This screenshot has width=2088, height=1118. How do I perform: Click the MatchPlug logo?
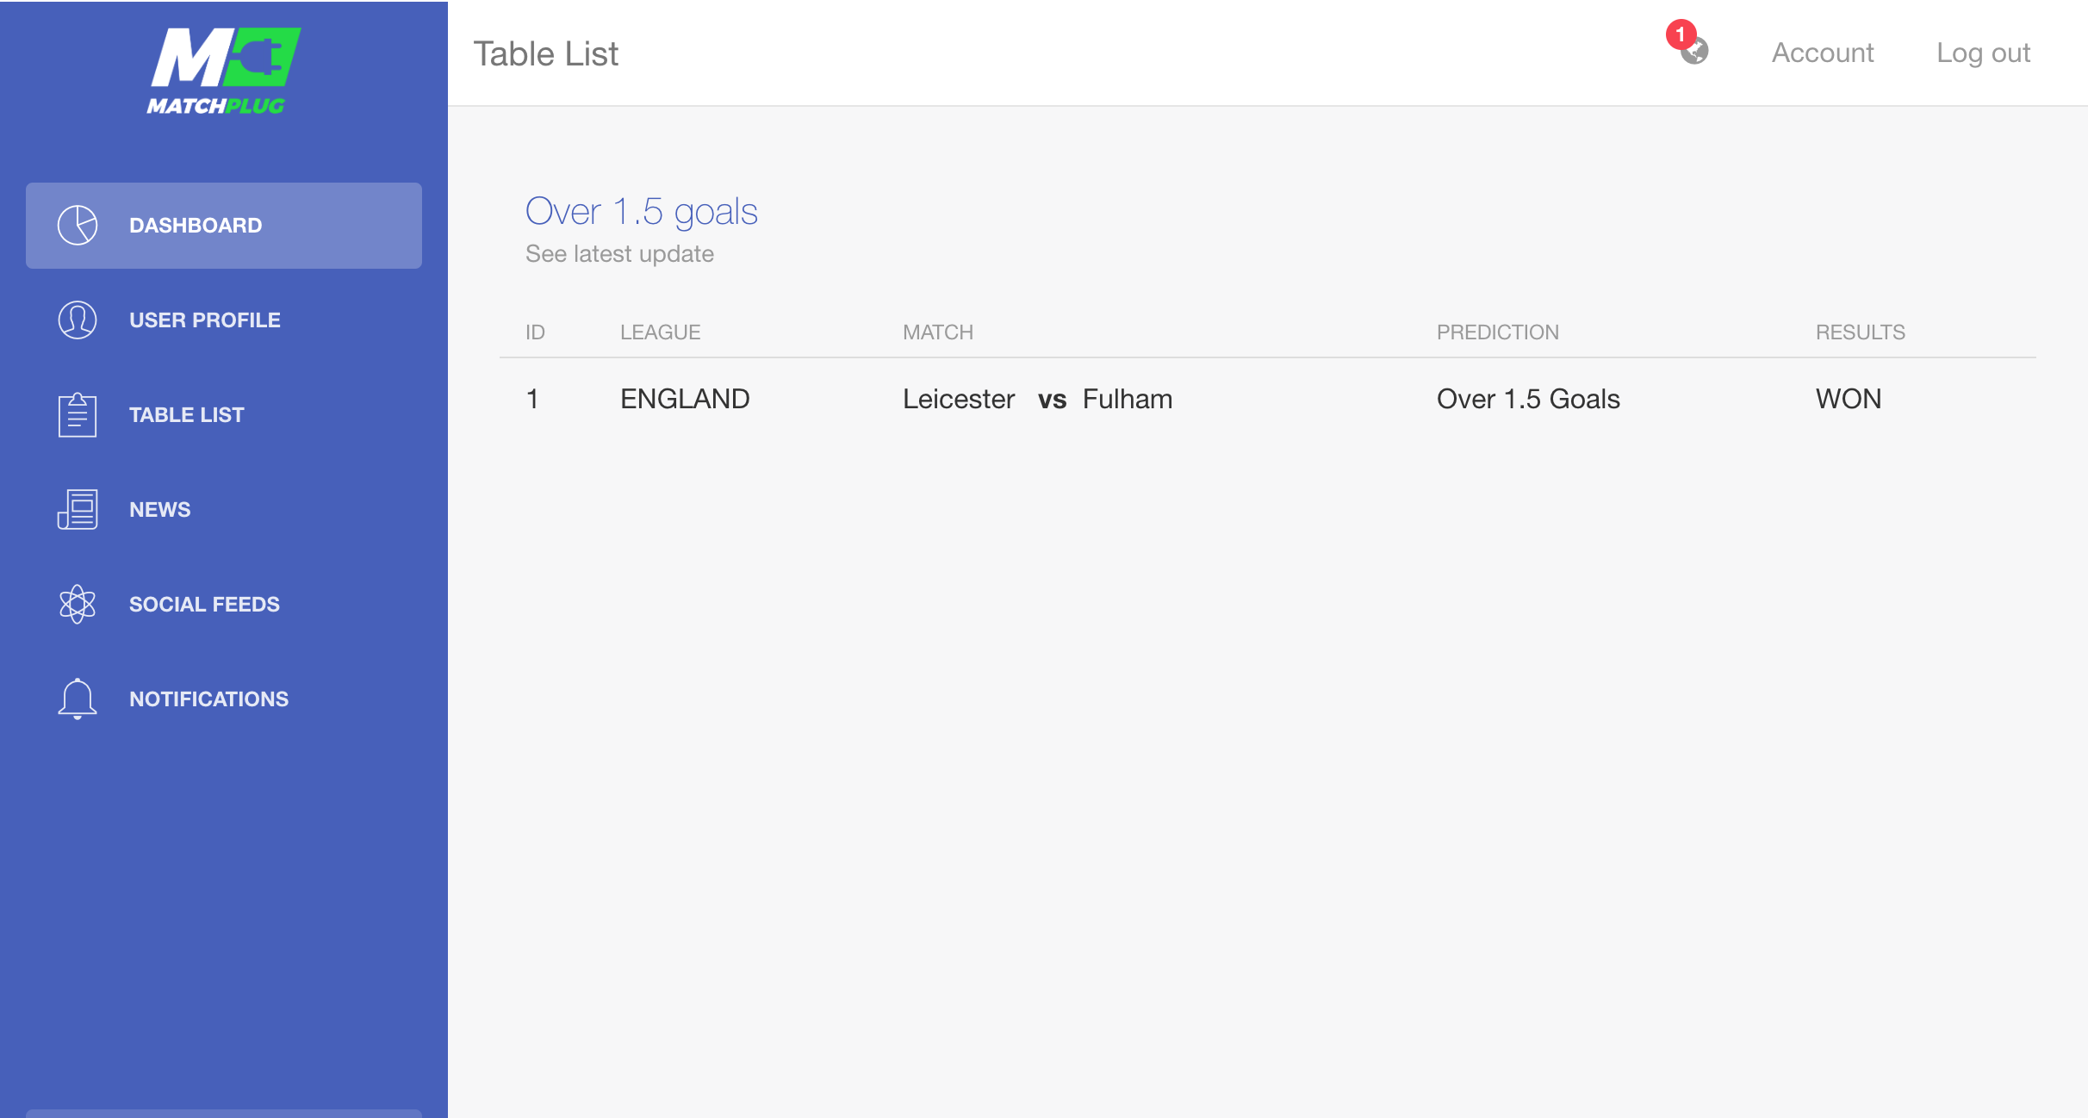[224, 71]
